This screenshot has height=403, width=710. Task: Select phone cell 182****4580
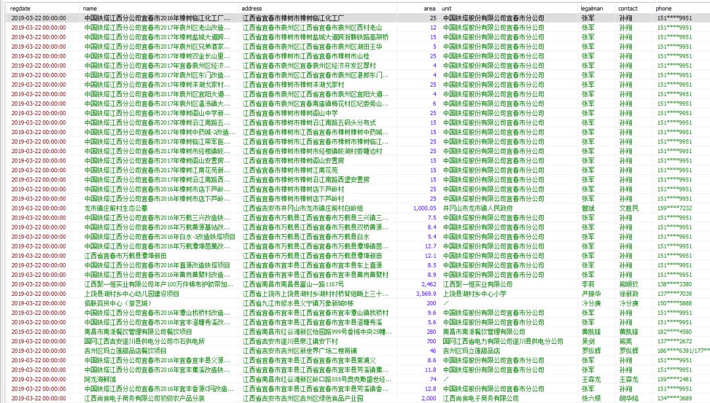[x=674, y=332]
